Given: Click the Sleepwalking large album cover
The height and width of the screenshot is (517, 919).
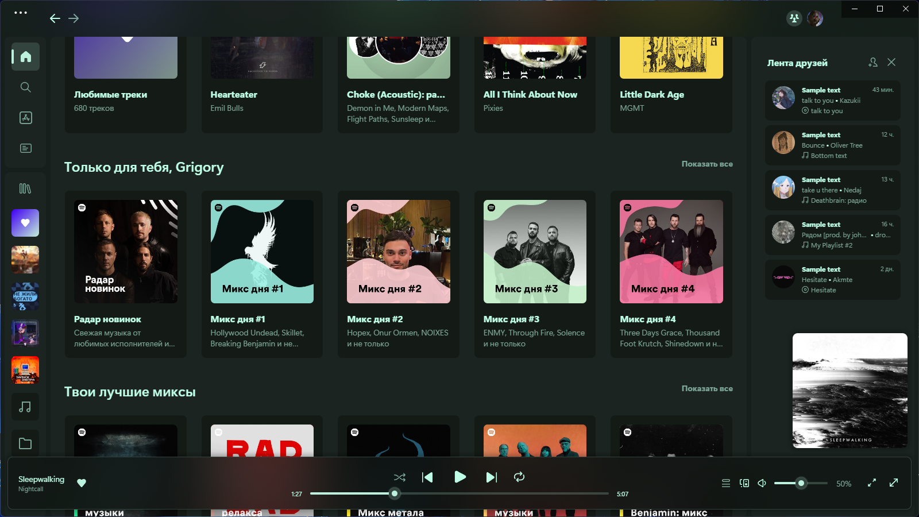Looking at the screenshot, I should pyautogui.click(x=850, y=391).
